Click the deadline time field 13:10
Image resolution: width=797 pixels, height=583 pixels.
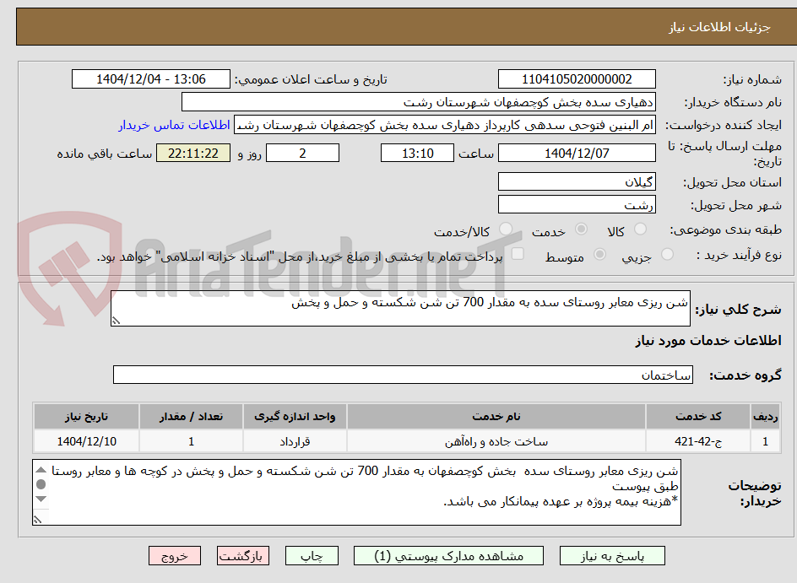point(417,153)
